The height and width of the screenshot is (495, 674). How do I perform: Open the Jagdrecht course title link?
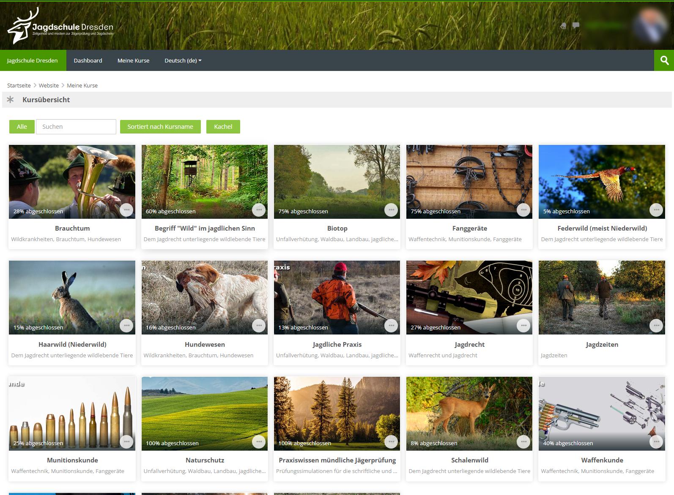469,345
